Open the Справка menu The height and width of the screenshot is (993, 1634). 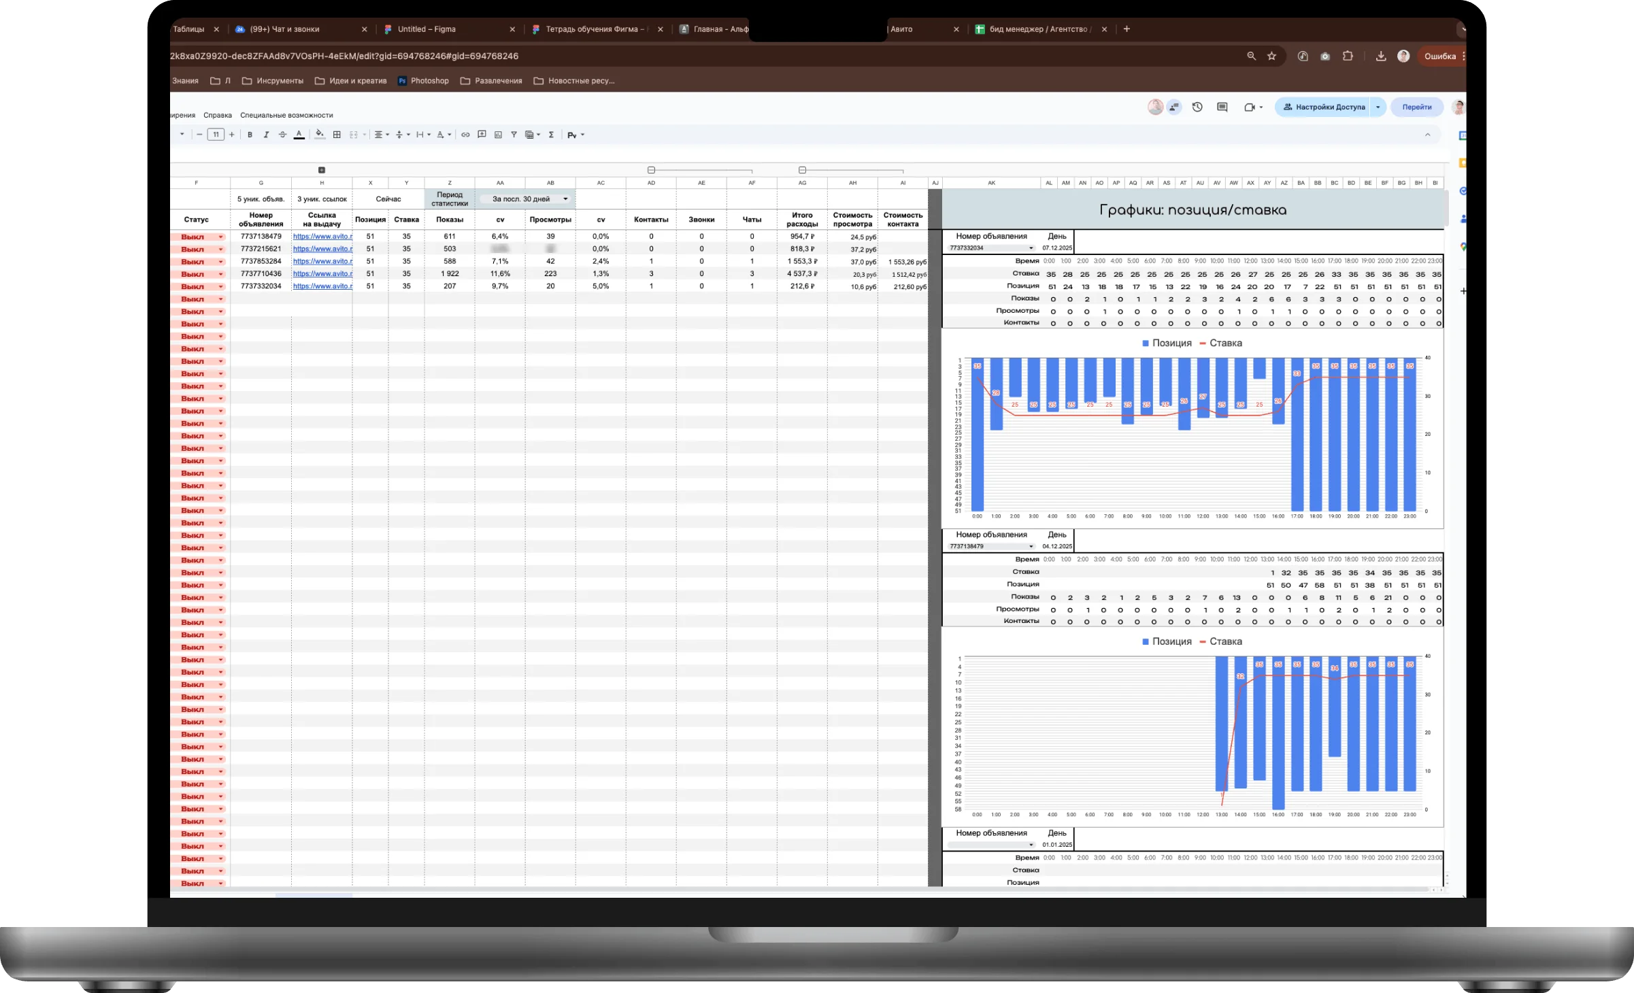pos(218,115)
